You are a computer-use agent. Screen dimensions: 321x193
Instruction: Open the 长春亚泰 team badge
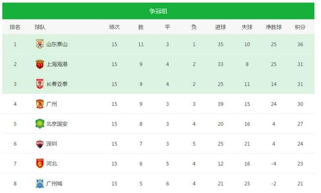click(40, 84)
